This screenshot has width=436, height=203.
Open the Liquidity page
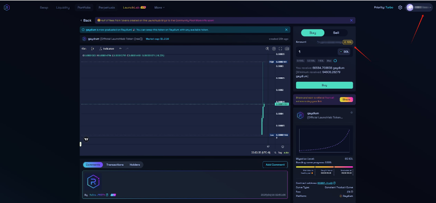pyautogui.click(x=62, y=8)
